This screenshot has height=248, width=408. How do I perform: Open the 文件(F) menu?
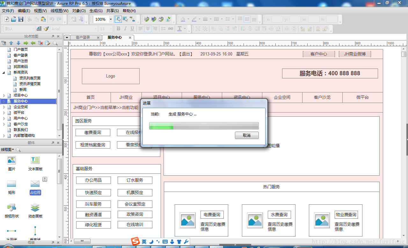click(8, 11)
